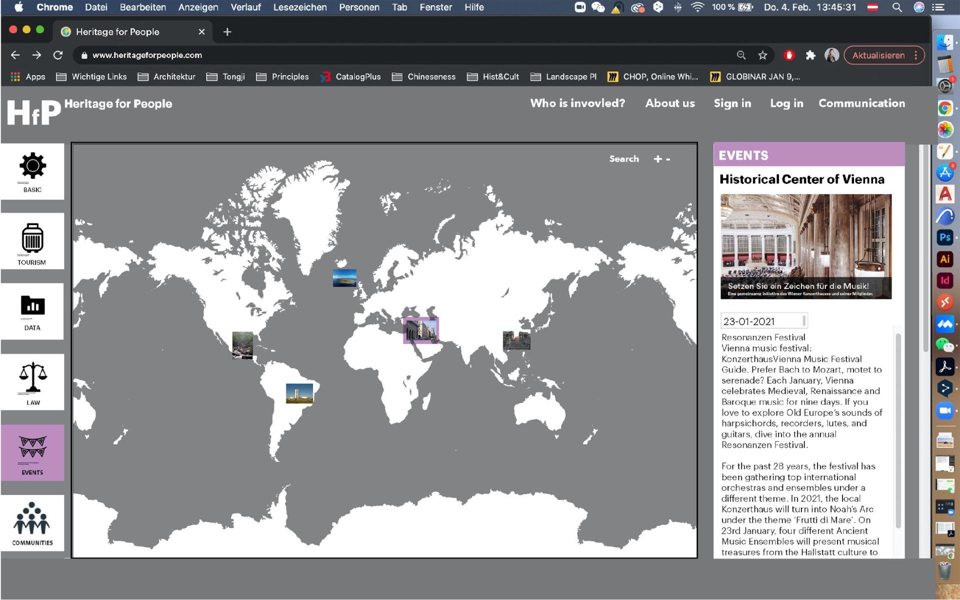Open the Communication link

pos(861,103)
